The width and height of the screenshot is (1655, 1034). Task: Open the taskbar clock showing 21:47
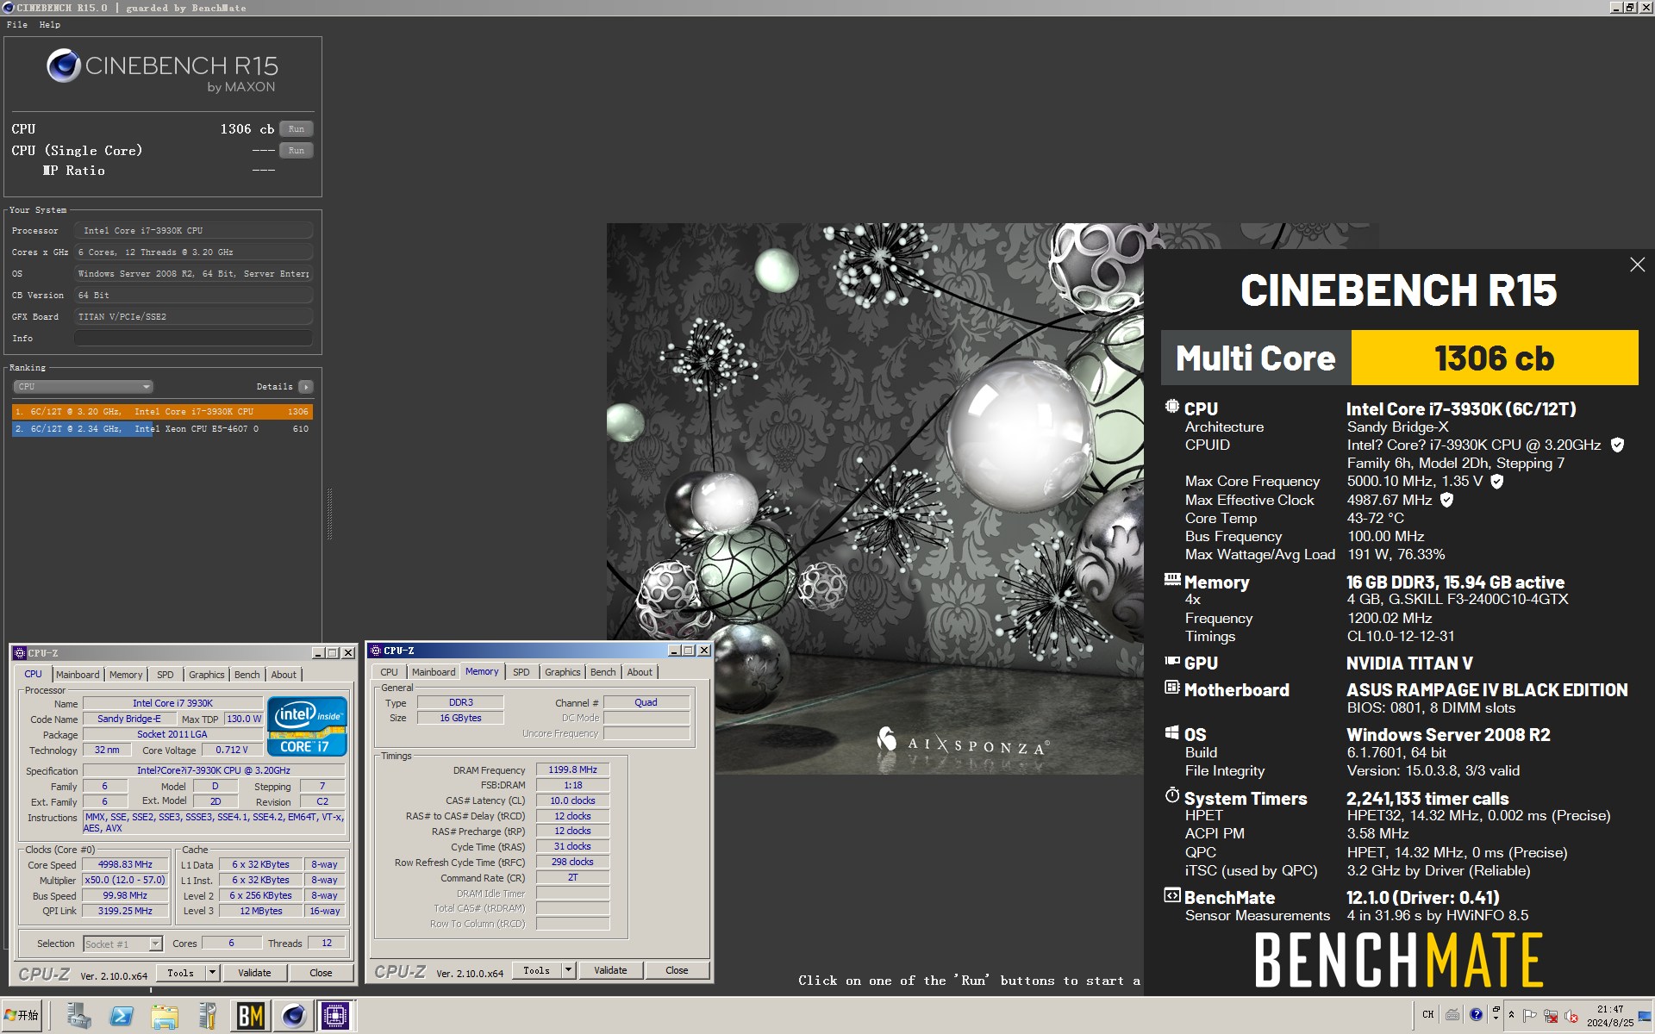pyautogui.click(x=1609, y=1016)
